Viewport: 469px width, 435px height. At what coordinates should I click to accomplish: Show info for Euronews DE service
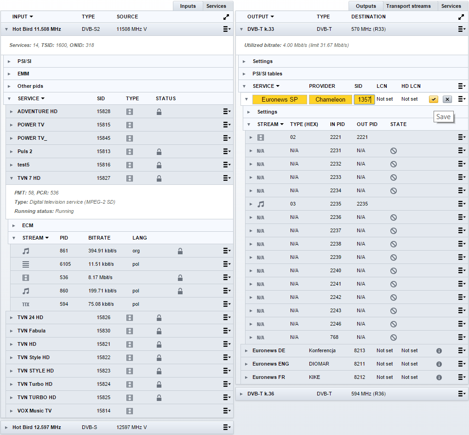[439, 351]
